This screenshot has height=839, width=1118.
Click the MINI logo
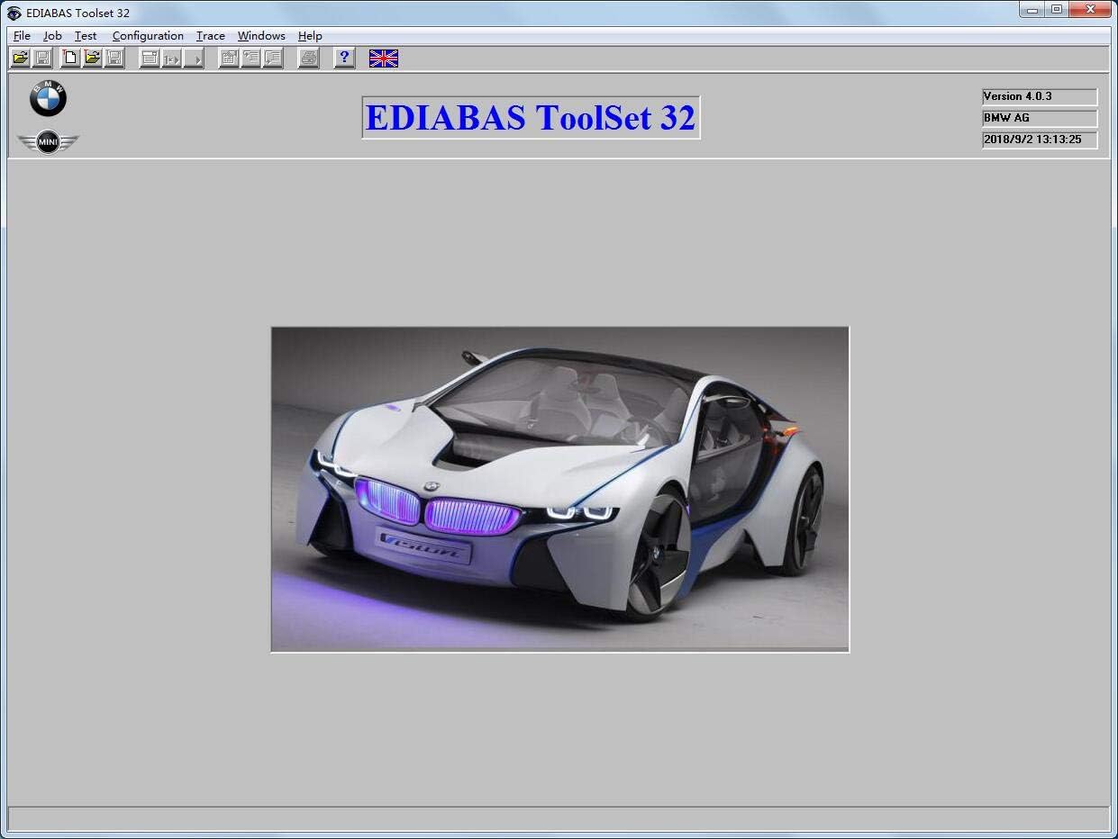point(48,142)
